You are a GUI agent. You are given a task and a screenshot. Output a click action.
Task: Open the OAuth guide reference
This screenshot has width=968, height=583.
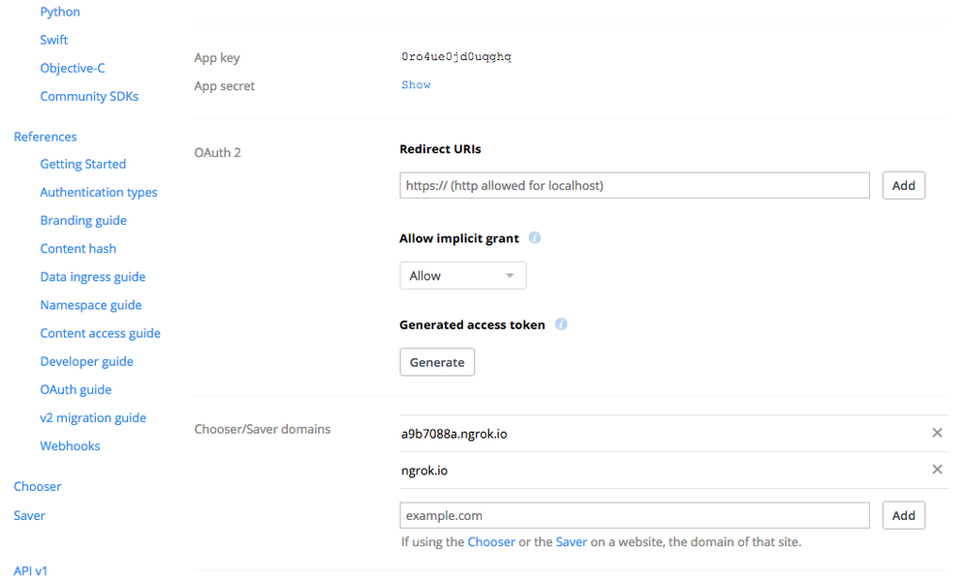[76, 388]
